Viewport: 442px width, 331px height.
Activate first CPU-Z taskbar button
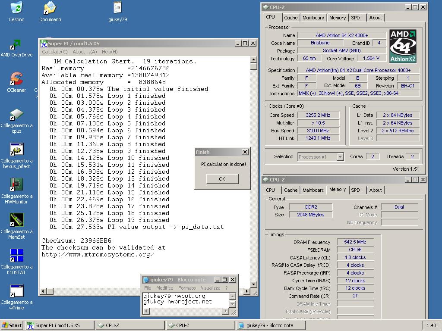click(130, 325)
